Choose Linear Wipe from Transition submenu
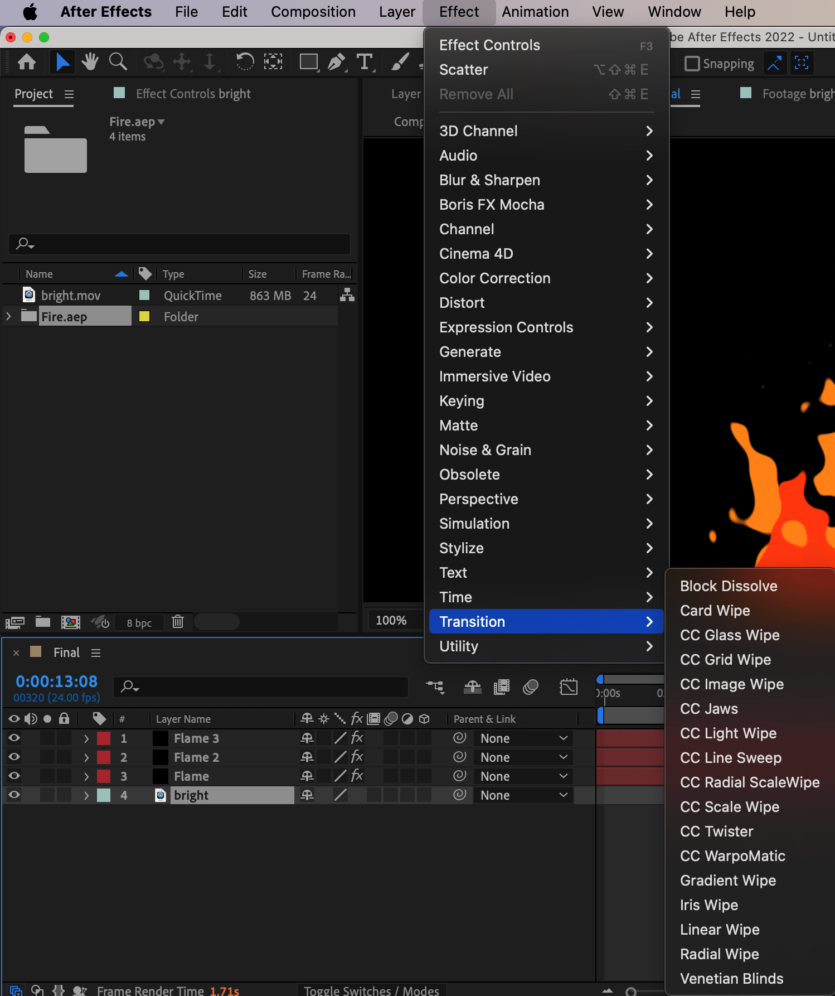This screenshot has width=835, height=996. [x=720, y=930]
